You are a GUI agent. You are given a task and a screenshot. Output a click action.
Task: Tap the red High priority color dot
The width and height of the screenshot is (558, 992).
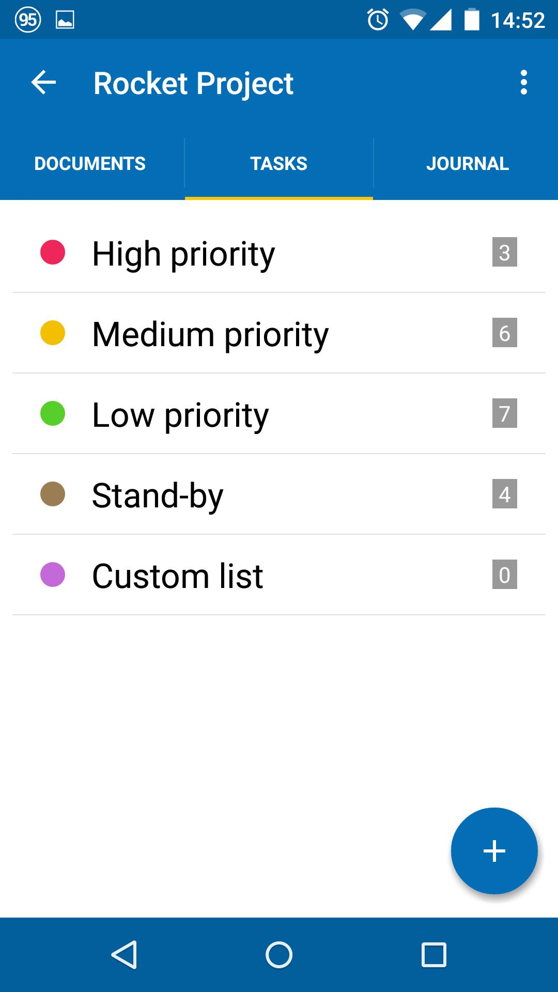[53, 252]
